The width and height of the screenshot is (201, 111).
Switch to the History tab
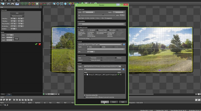[x=3, y=94]
